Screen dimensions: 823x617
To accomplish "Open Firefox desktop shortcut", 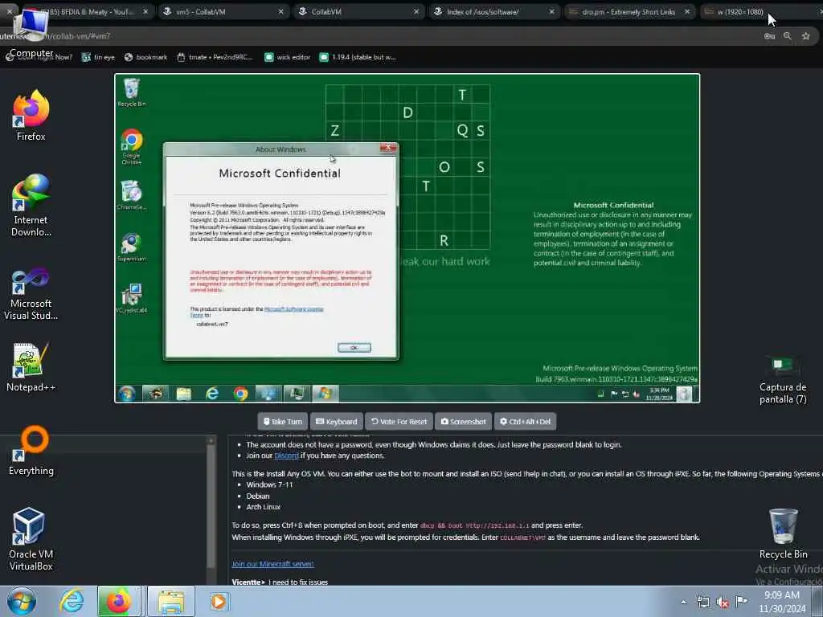I will (31, 116).
